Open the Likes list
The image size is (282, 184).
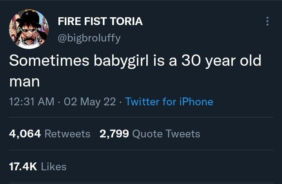(54, 166)
